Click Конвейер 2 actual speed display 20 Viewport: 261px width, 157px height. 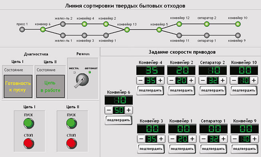pyautogui.click(x=181, y=70)
